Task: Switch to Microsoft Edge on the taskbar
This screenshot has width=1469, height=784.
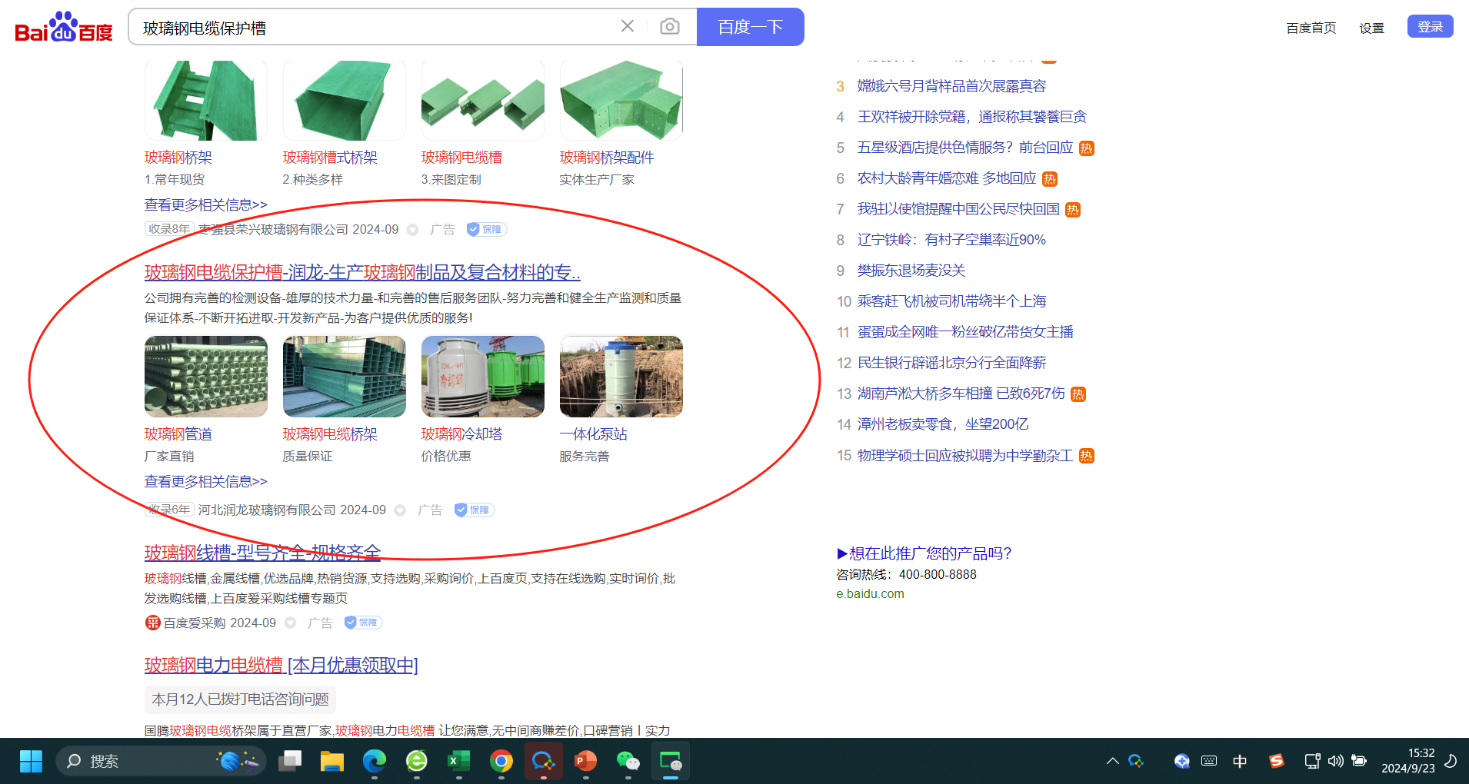Action: (375, 761)
